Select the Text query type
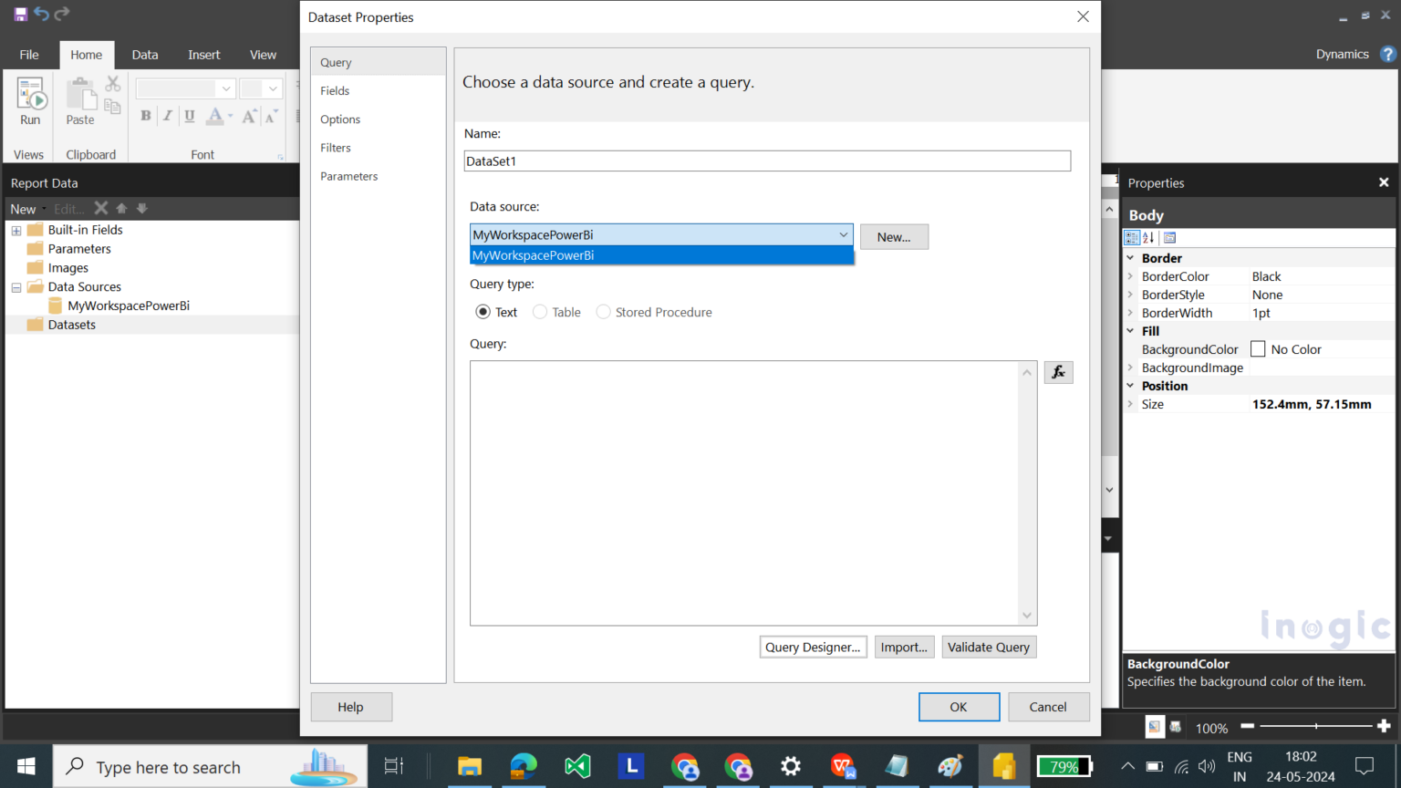 (x=483, y=311)
